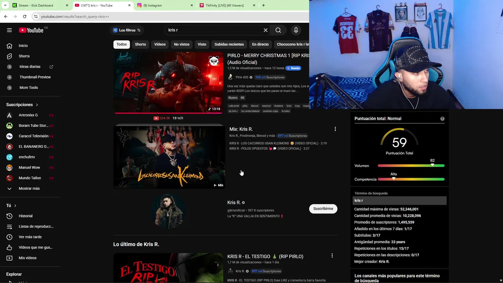Open options menu for Mix: Kris R.
The image size is (503, 283).
(335, 129)
